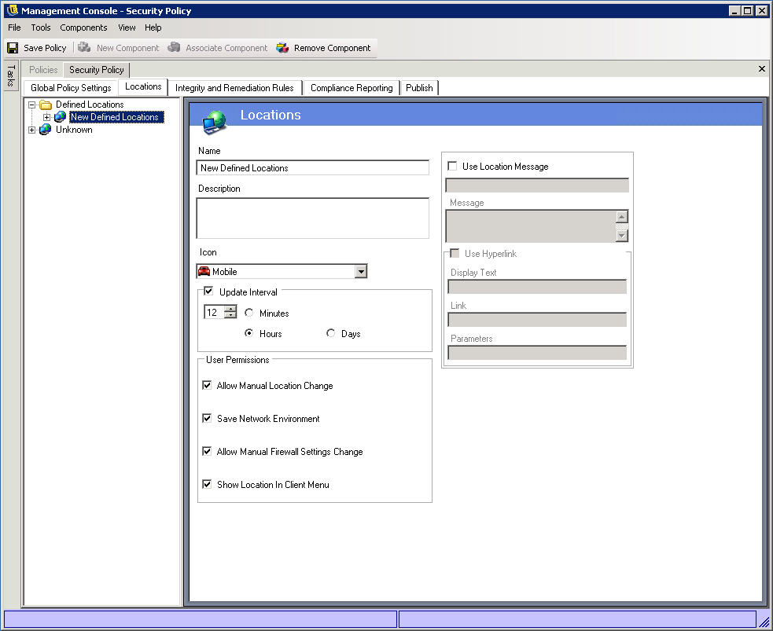773x631 pixels.
Task: Uncheck Allow Manual Firewall Settings Change
Action: coord(207,451)
